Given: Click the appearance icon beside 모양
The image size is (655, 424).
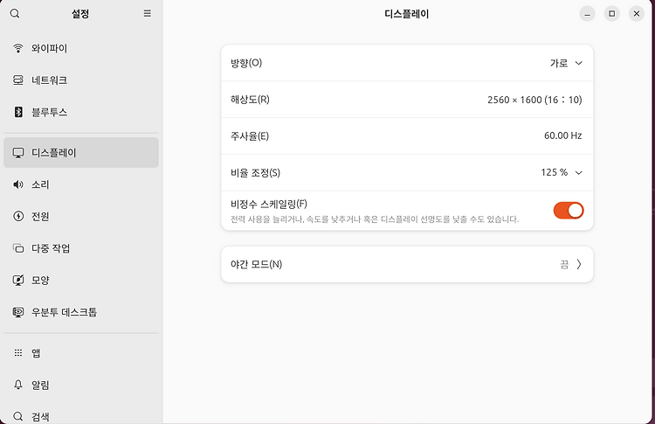Looking at the screenshot, I should point(18,280).
